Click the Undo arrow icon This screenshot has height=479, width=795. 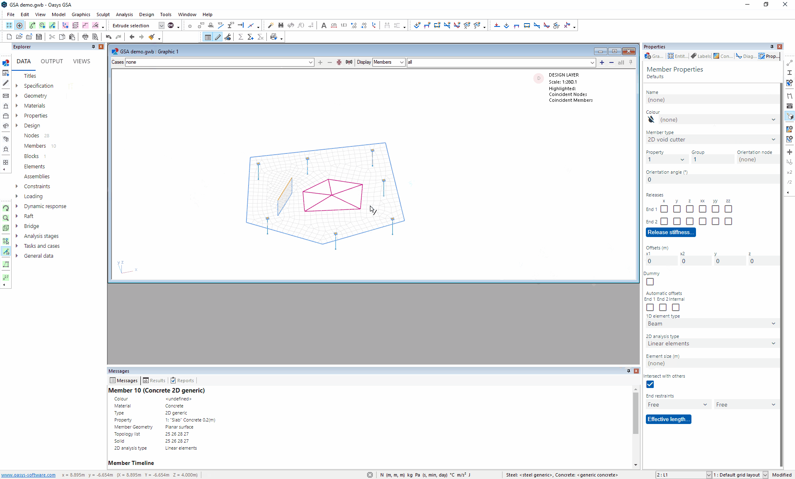[x=109, y=37]
